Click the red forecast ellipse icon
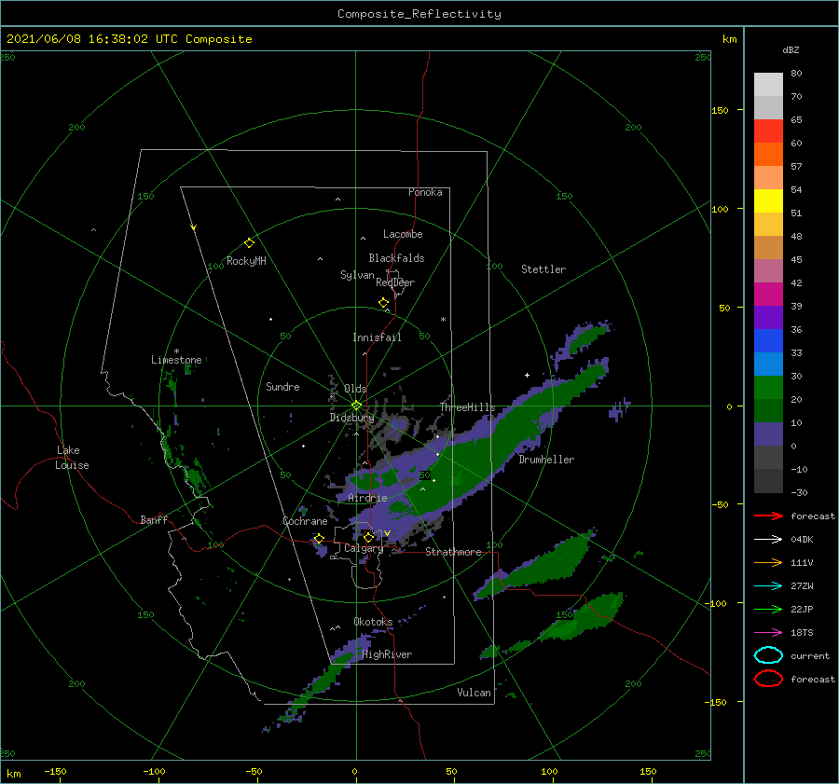 tap(768, 679)
